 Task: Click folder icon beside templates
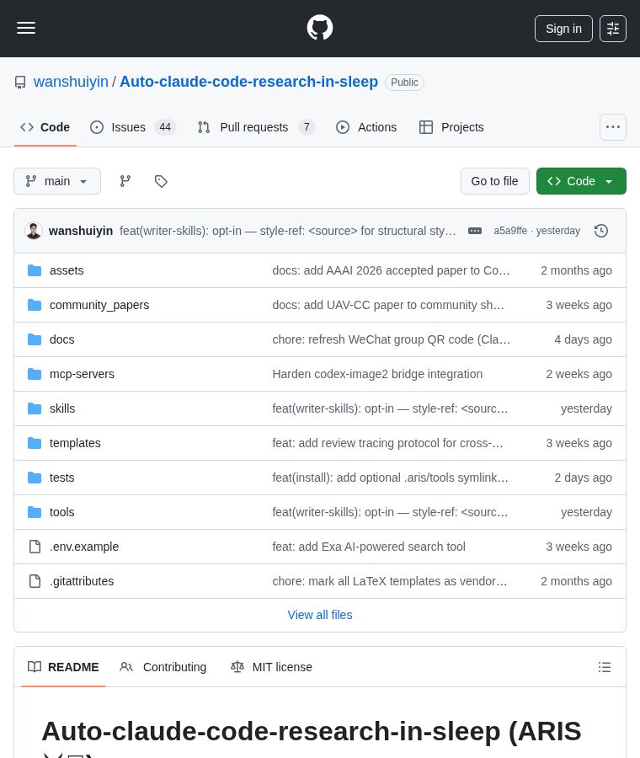coord(35,443)
